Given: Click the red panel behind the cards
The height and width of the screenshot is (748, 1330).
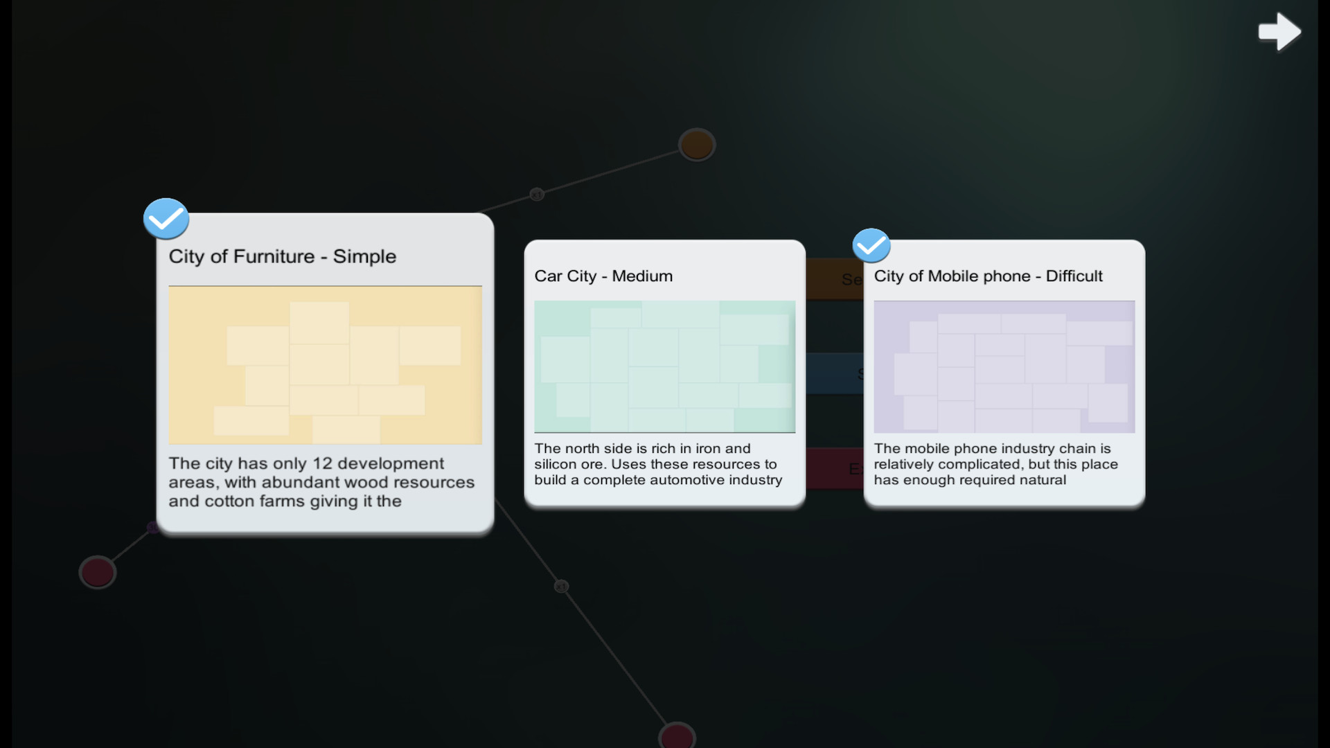Looking at the screenshot, I should pyautogui.click(x=835, y=468).
